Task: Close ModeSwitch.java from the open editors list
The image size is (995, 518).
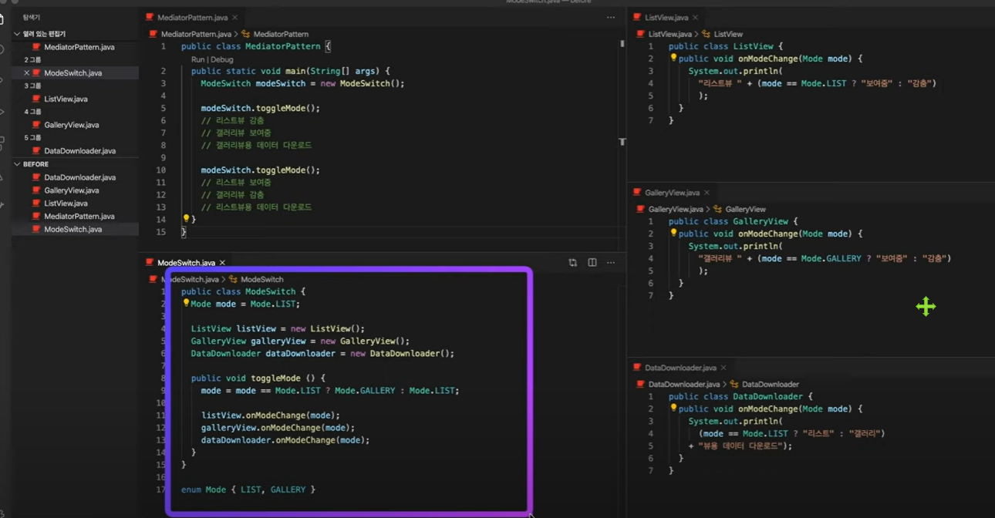Action: pos(26,72)
